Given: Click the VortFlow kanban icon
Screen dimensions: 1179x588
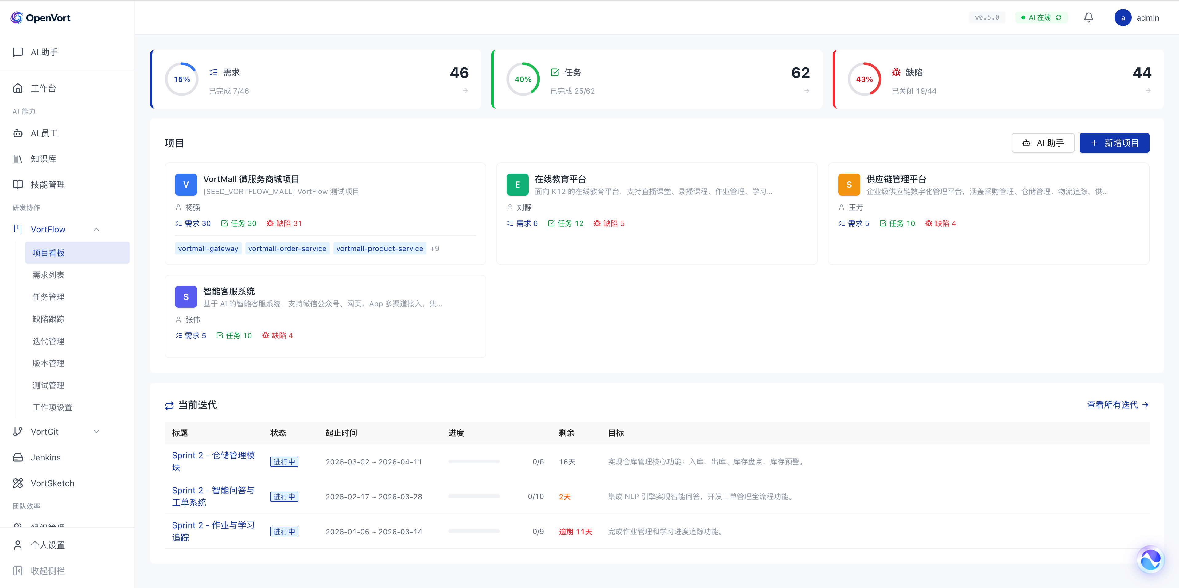Looking at the screenshot, I should coord(18,229).
